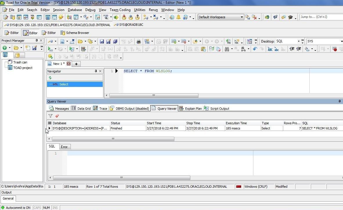Pin the Project Manager panel

pos(37,40)
